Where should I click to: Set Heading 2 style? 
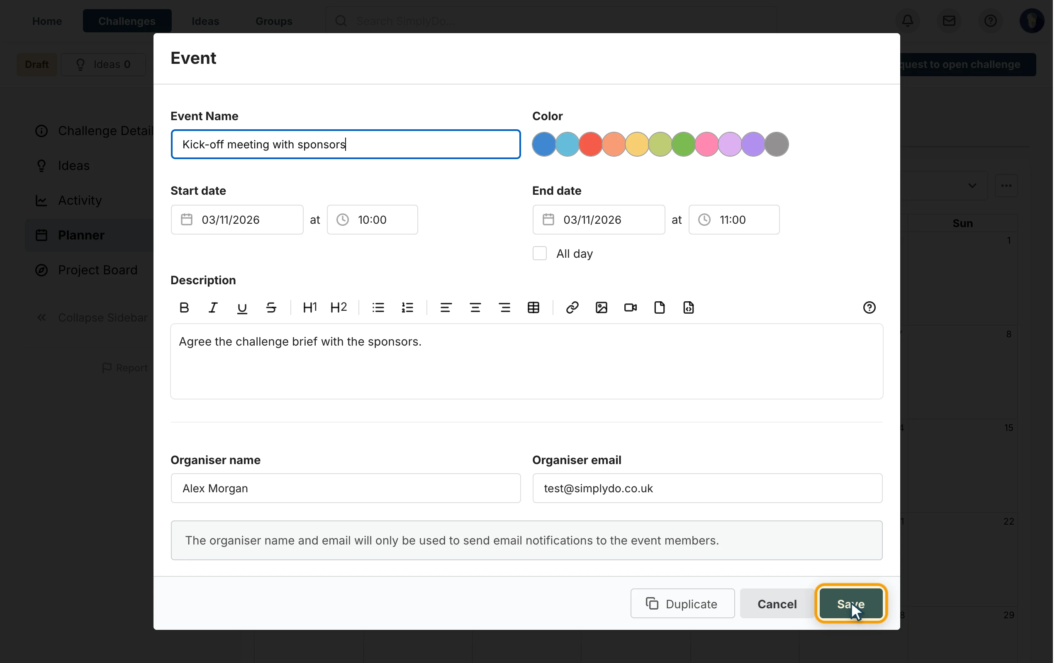coord(339,308)
